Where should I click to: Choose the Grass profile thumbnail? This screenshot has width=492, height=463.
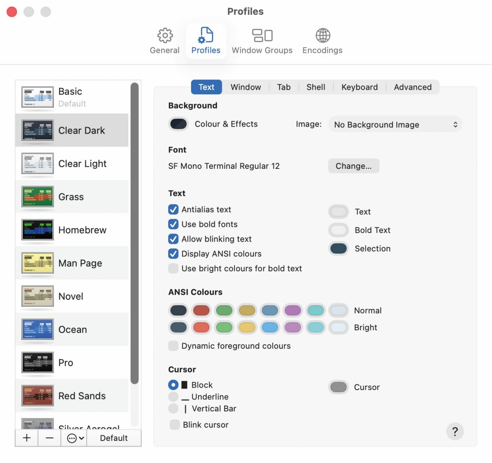[x=38, y=197]
